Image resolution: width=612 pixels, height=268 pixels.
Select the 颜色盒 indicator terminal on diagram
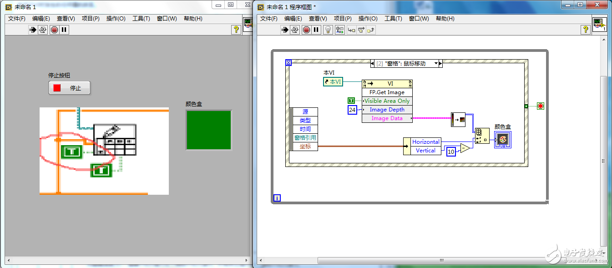pyautogui.click(x=503, y=140)
